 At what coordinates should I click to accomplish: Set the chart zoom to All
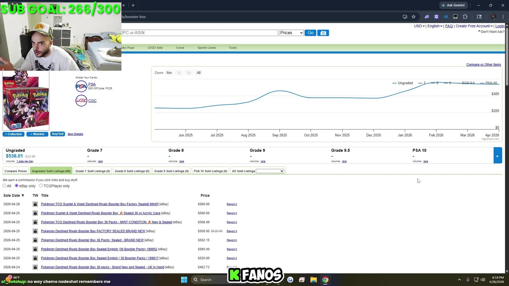(198, 73)
